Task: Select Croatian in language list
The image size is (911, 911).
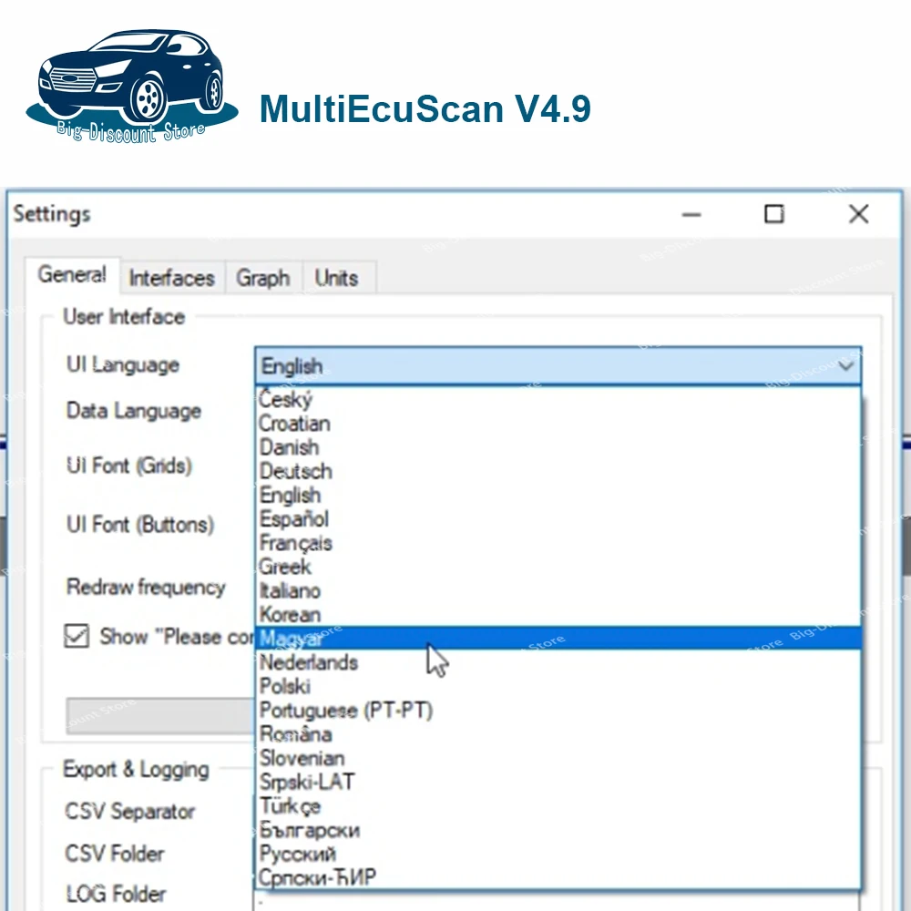Action: click(x=558, y=424)
